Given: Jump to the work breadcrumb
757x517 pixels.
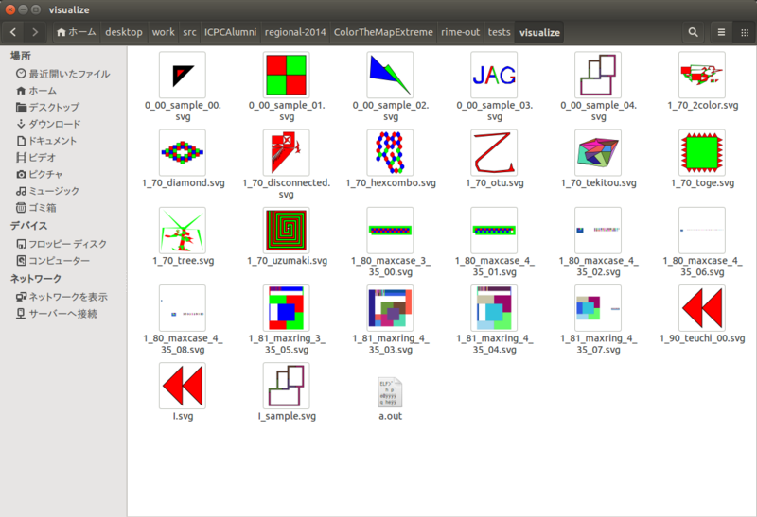Looking at the screenshot, I should click(x=163, y=32).
